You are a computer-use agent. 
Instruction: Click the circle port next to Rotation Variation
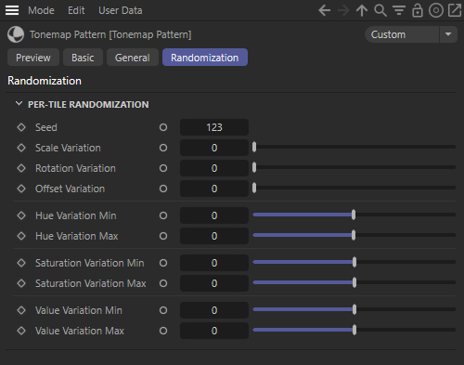(x=163, y=168)
